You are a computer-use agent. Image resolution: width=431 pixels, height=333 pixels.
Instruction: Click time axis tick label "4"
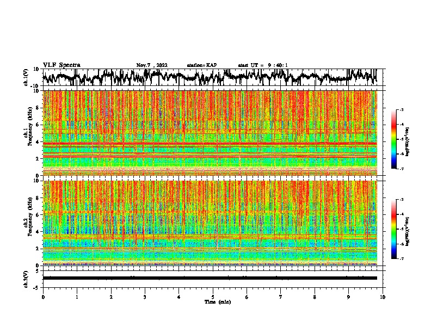click(179, 297)
